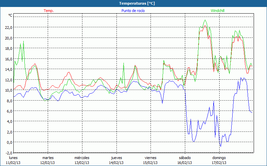Click the 14,0 y-axis tick label
This screenshot has width=267, height=166.
pos(8,69)
